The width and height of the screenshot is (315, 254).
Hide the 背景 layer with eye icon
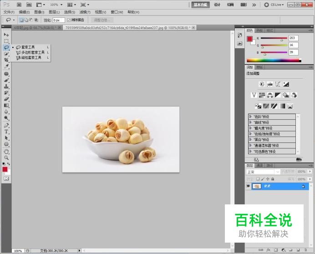pos(249,186)
